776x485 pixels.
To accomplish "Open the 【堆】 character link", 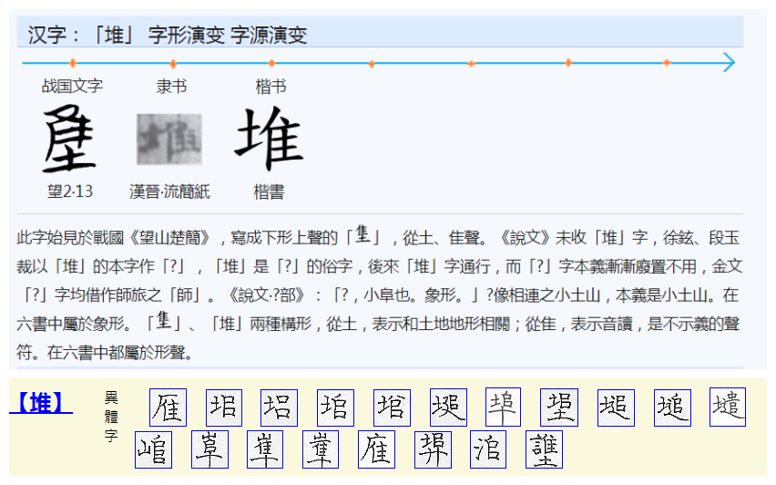I will tap(41, 403).
